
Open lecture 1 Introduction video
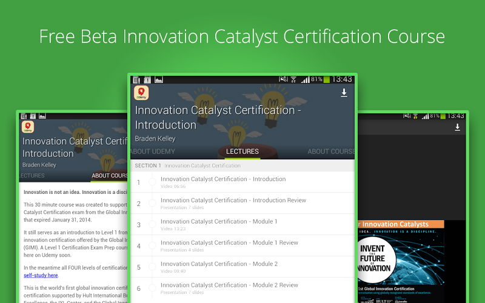(242, 182)
